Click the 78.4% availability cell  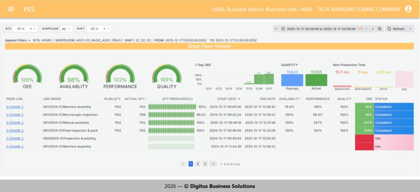tap(289, 107)
